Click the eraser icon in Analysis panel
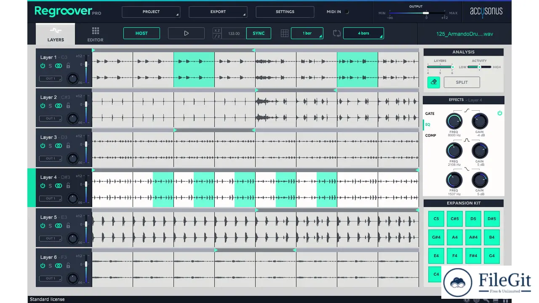 pos(433,82)
